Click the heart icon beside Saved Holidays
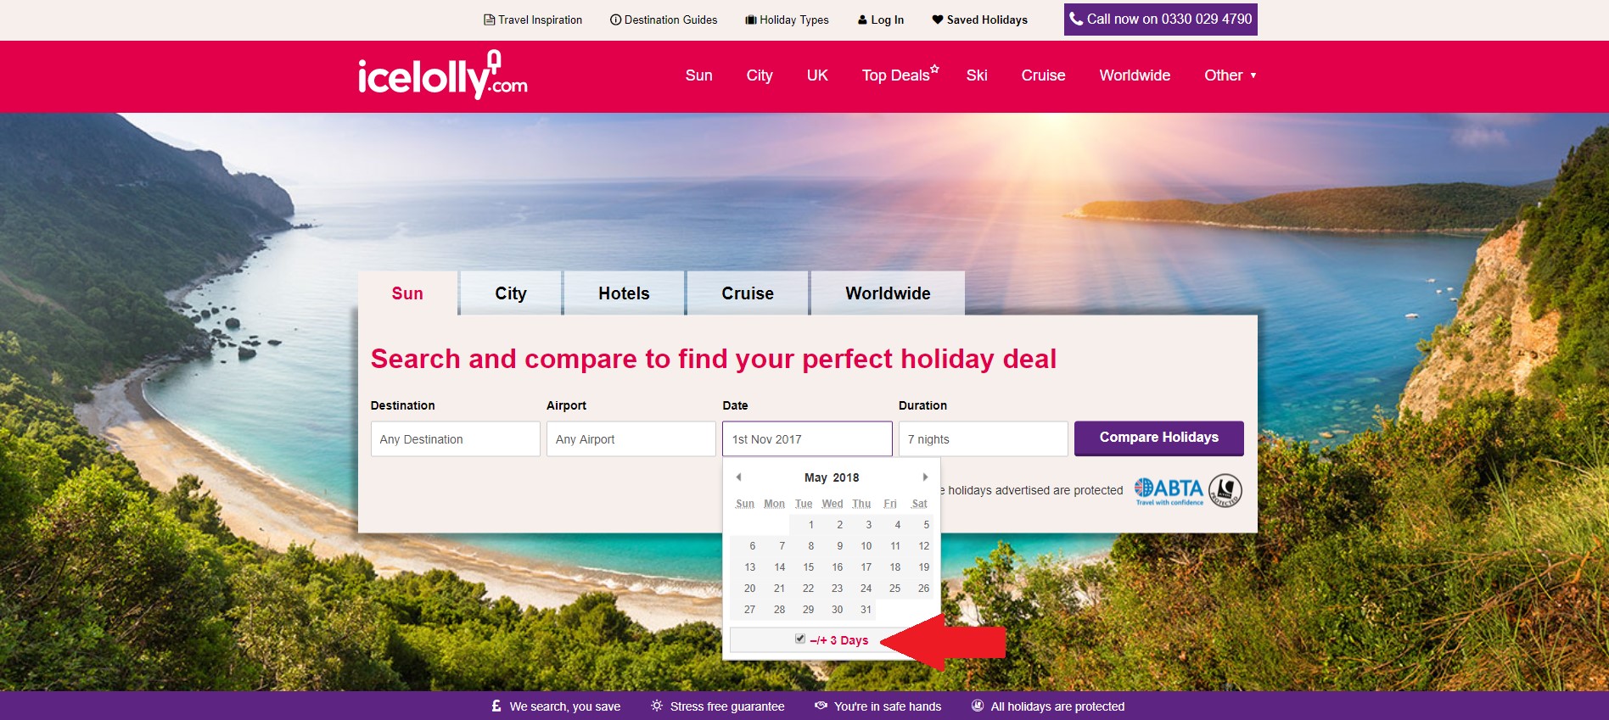 point(938,20)
